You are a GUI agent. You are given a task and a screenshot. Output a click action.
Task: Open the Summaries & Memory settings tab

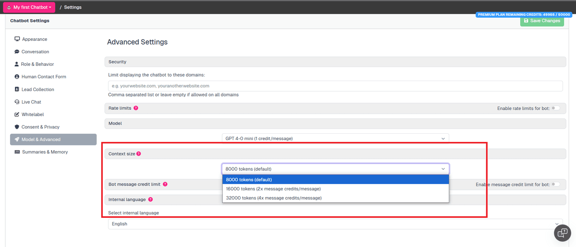45,152
